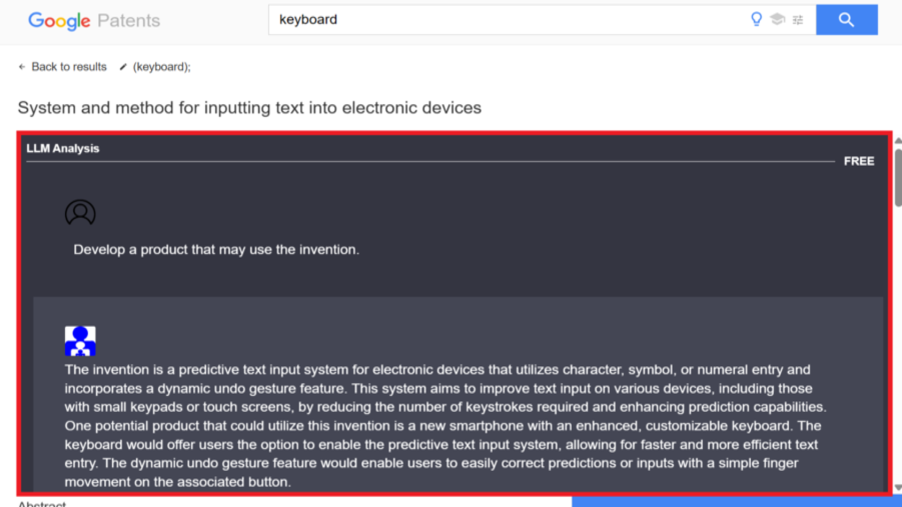
Task: Click the scrollbar up arrow
Action: [898, 140]
